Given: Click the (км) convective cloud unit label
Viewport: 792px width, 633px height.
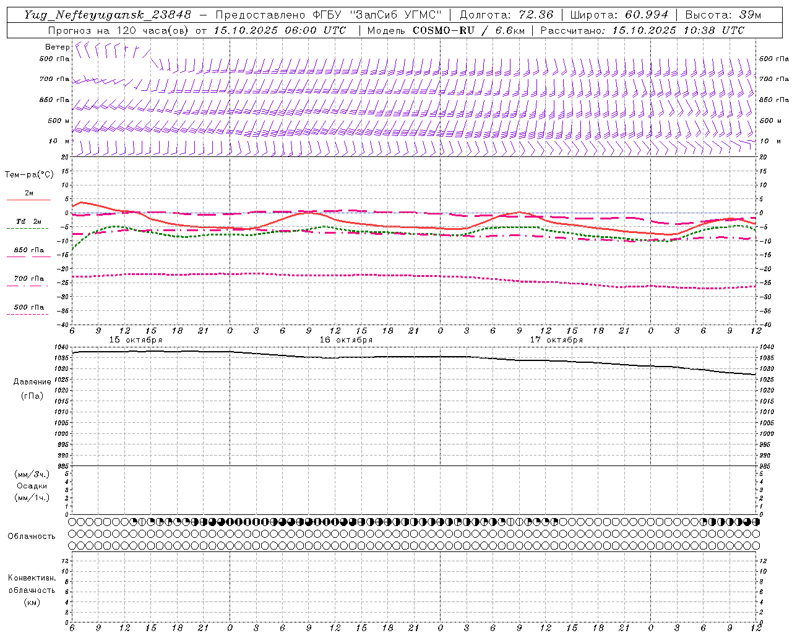Looking at the screenshot, I should (32, 602).
